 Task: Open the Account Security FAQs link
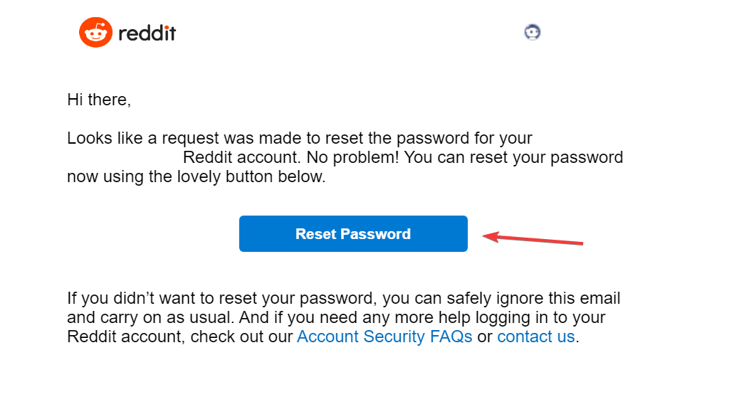[x=384, y=337]
